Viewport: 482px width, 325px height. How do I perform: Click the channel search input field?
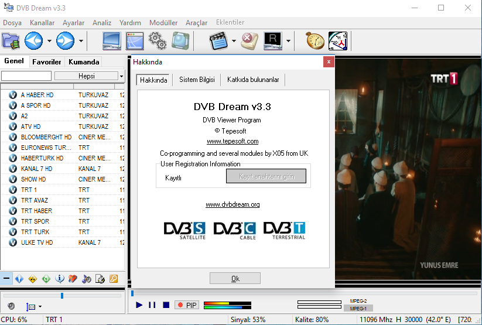[26, 76]
